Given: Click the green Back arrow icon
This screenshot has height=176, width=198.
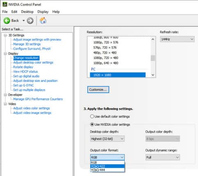Looking at the screenshot, I should tap(7, 20).
